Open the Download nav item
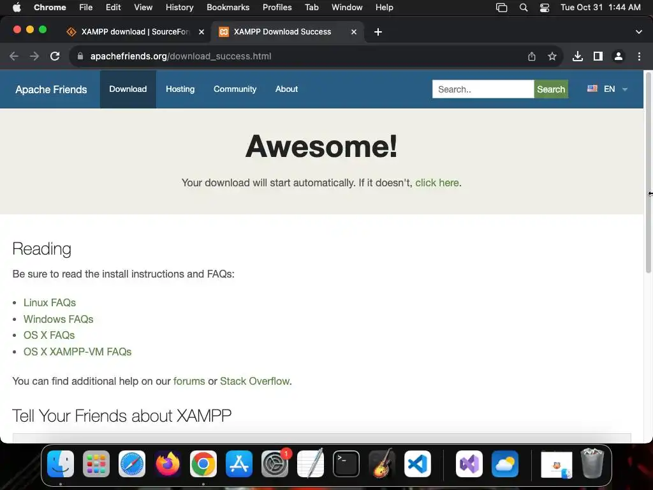This screenshot has width=653, height=490. point(128,89)
